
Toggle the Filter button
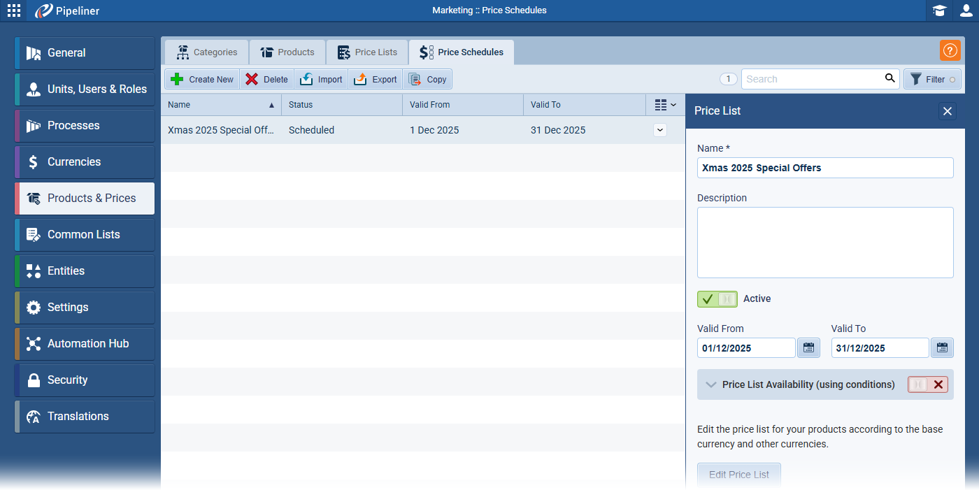coord(932,79)
